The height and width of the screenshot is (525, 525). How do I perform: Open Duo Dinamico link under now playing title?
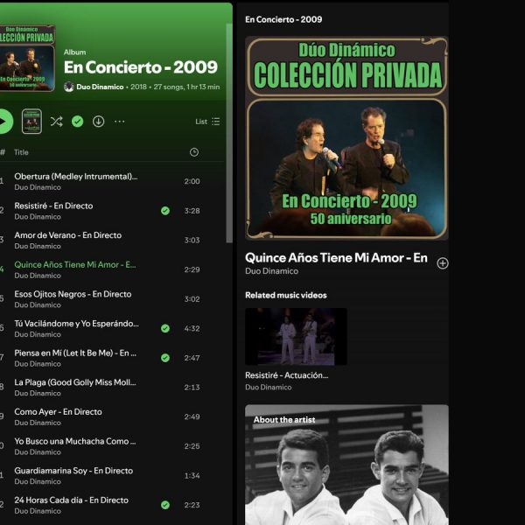click(x=271, y=271)
